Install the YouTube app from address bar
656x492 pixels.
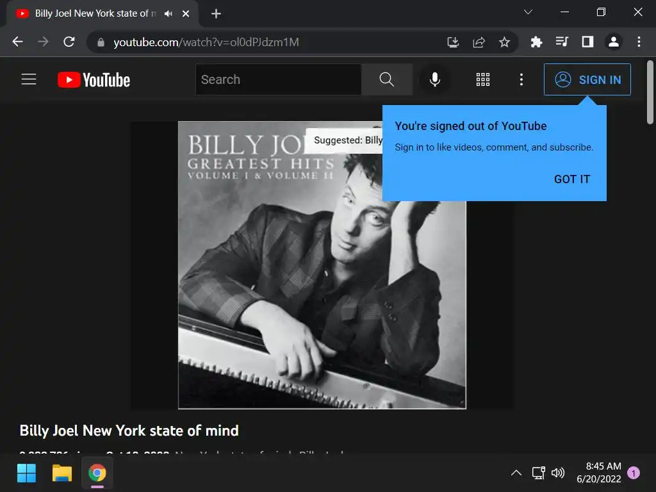click(x=453, y=42)
